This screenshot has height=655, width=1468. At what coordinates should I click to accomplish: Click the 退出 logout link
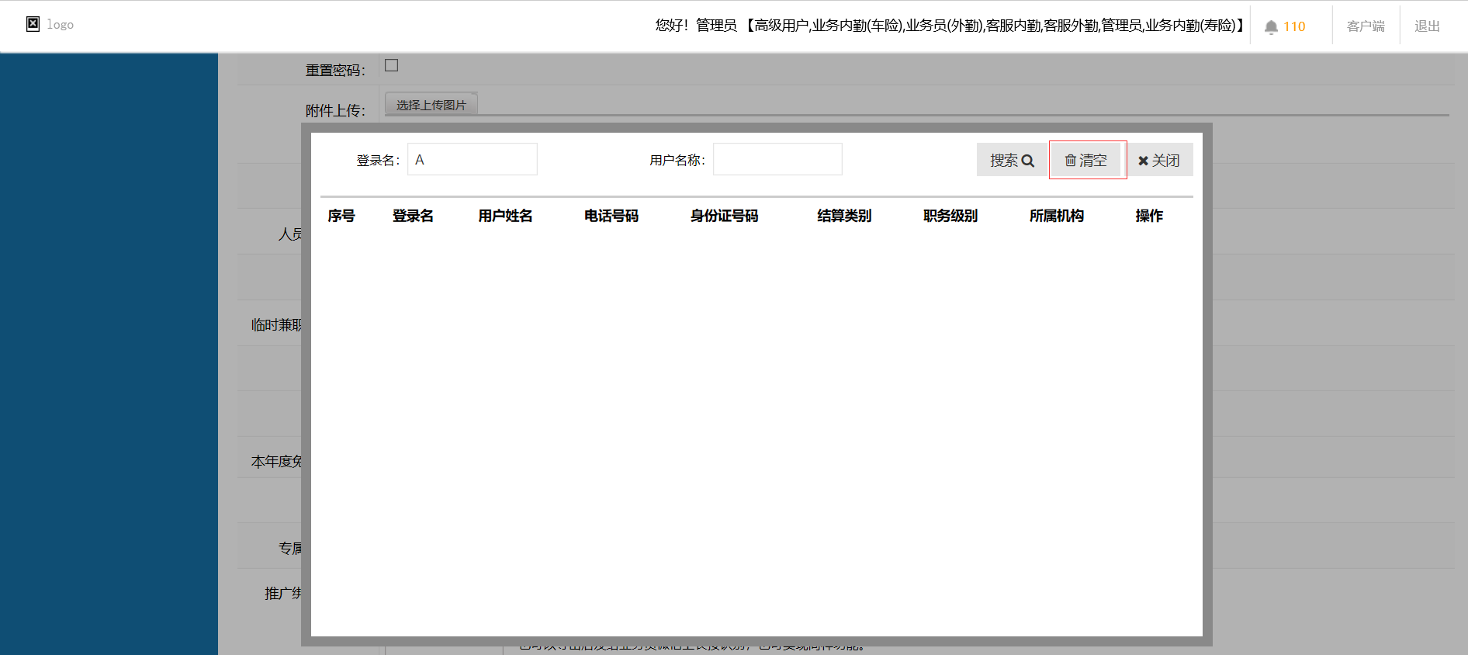(1427, 26)
